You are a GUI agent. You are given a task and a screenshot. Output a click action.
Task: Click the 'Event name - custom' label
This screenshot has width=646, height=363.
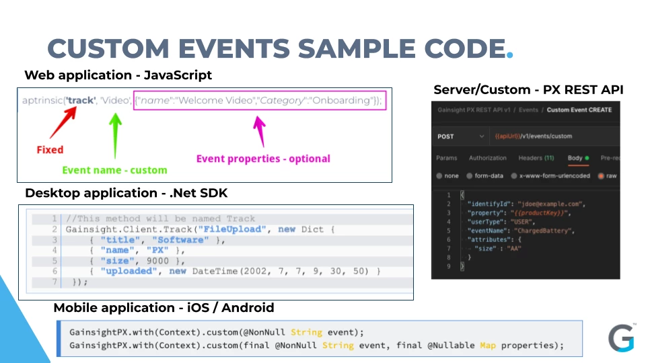(x=114, y=170)
